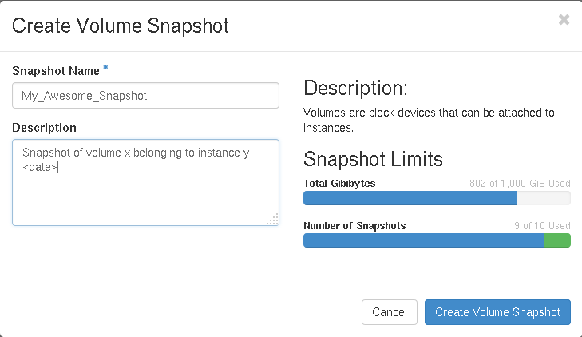This screenshot has height=337, width=582.
Task: Click the Number of Snapshots blue bar
Action: coord(424,240)
